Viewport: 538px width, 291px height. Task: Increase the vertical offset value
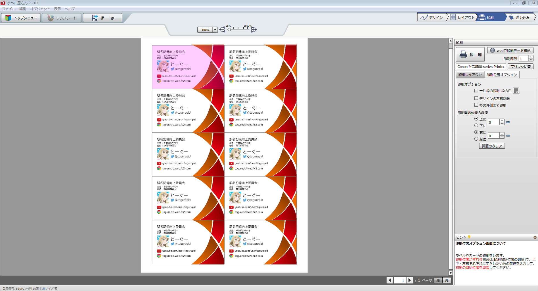point(502,120)
